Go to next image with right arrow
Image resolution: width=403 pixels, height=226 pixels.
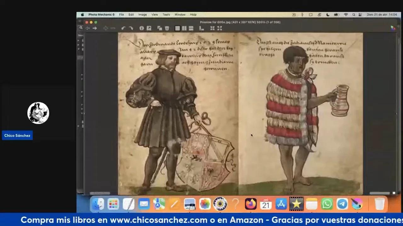point(94,28)
